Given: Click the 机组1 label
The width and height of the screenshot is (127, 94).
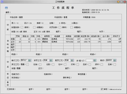Looking at the screenshot, I should coord(14,54).
